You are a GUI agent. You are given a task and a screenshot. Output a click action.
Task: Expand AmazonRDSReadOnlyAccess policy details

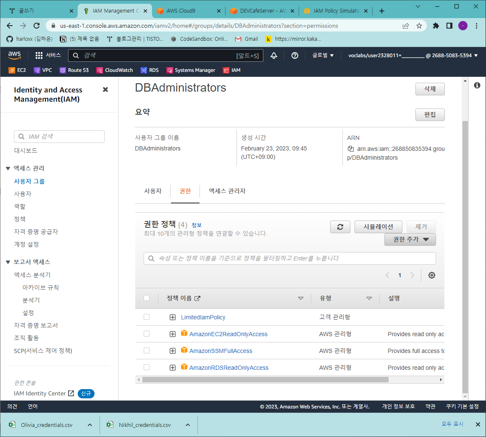(x=173, y=368)
